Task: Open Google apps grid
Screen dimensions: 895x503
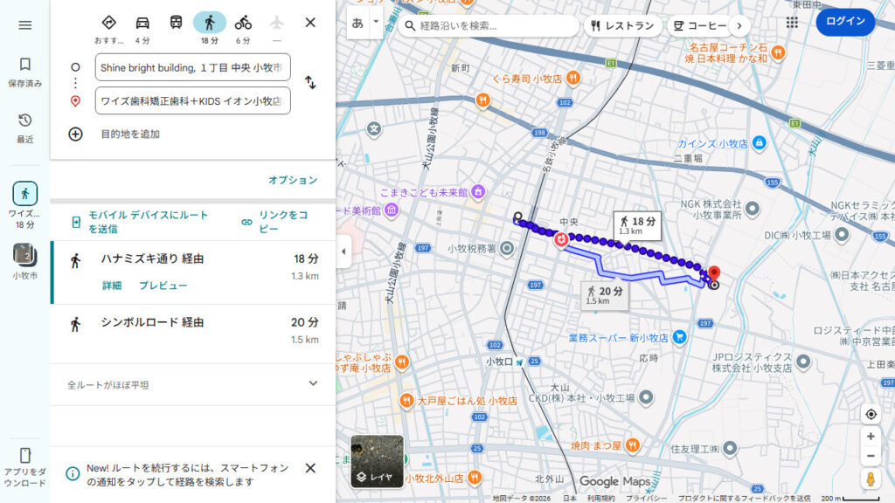Action: click(792, 23)
